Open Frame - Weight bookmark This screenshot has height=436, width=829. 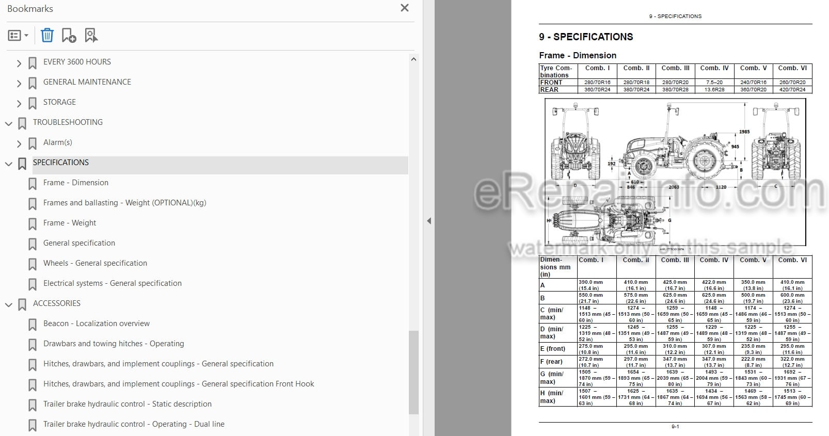click(70, 223)
